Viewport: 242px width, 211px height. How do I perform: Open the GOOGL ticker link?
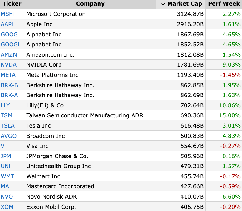point(11,45)
